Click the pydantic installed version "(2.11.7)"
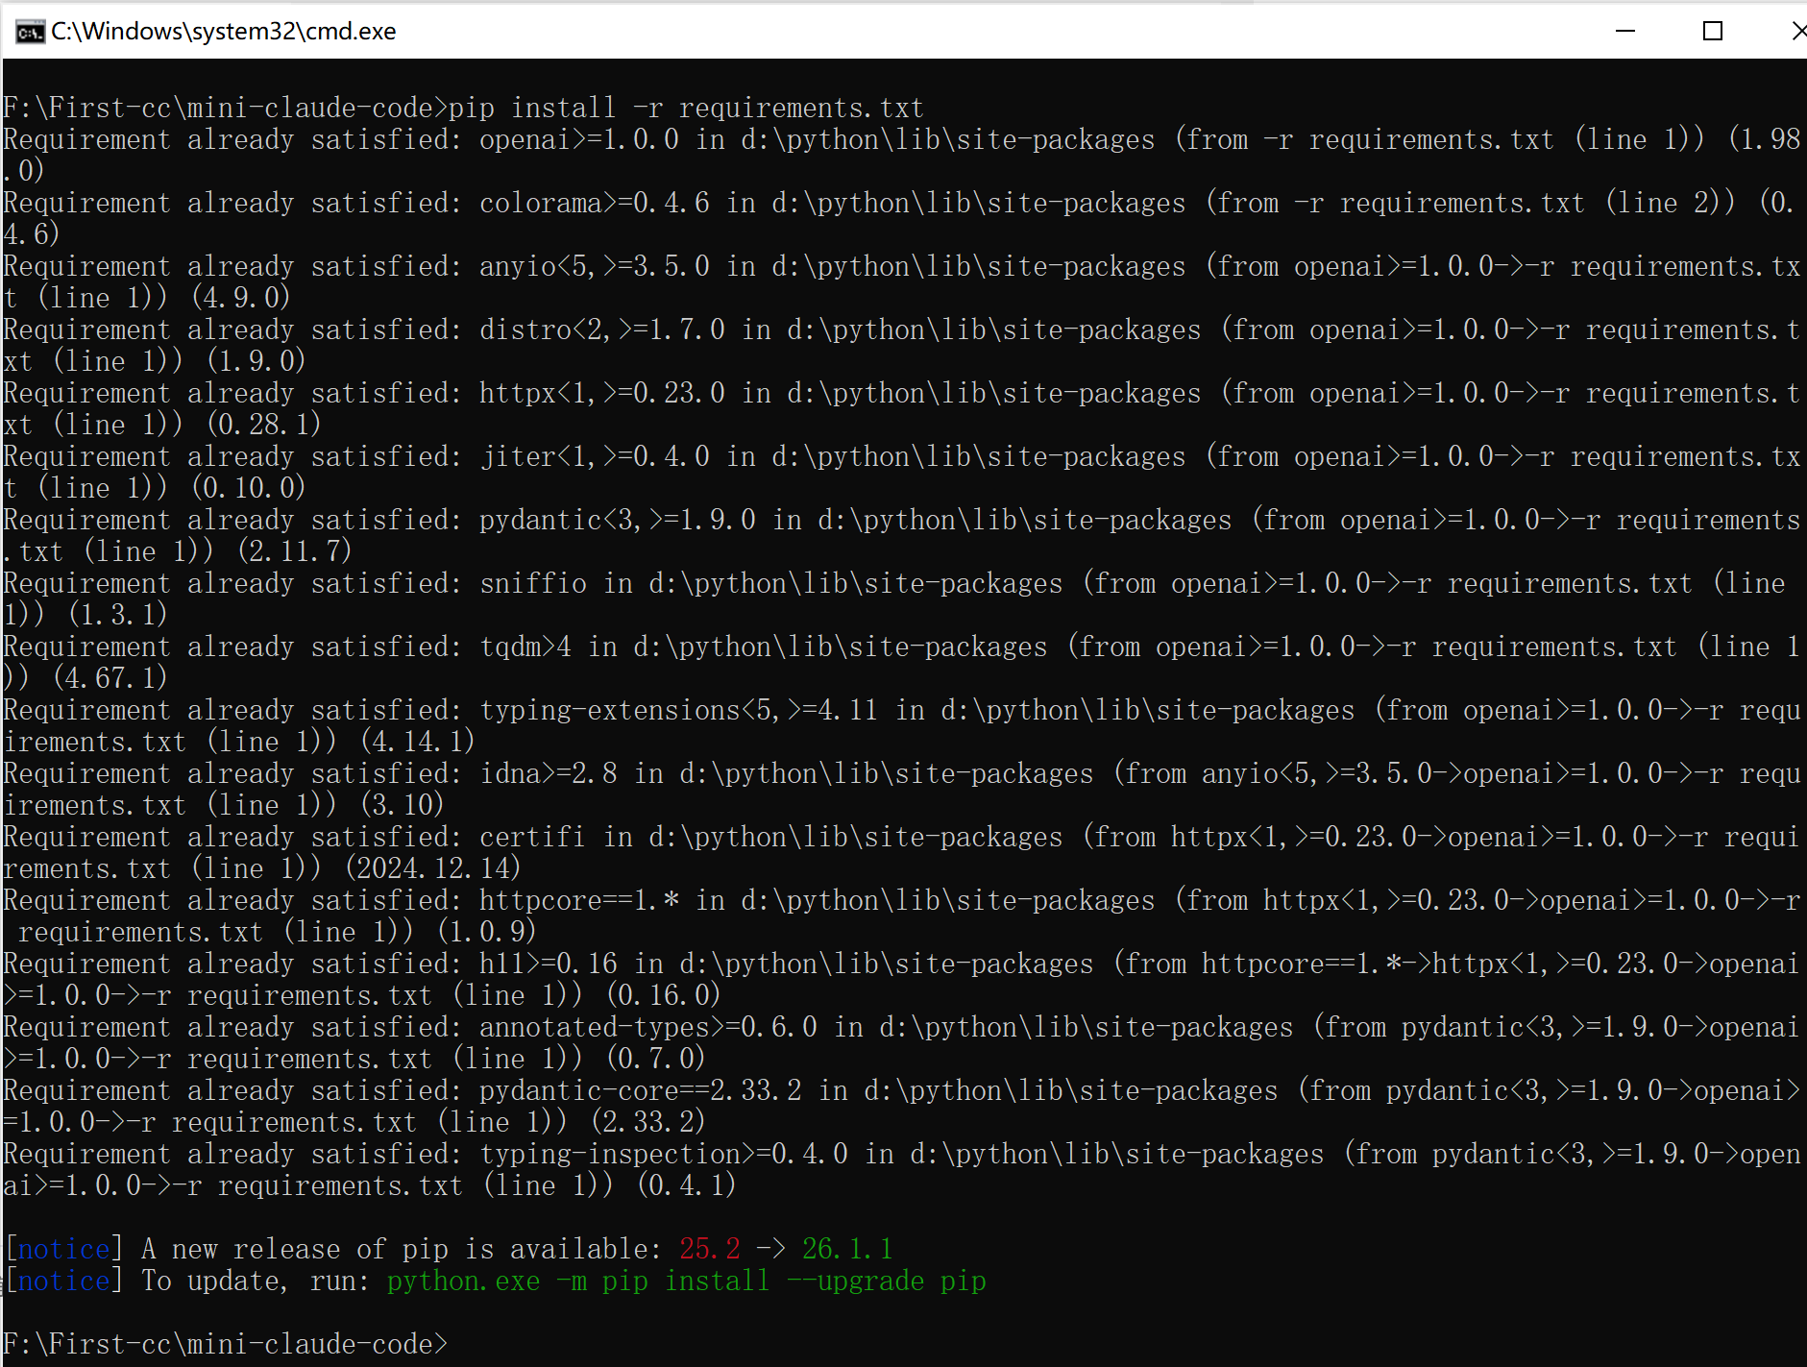 tap(295, 551)
